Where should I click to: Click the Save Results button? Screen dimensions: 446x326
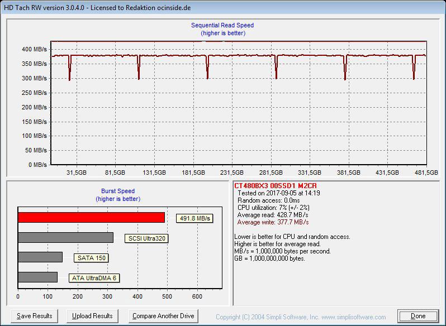pyautogui.click(x=35, y=316)
